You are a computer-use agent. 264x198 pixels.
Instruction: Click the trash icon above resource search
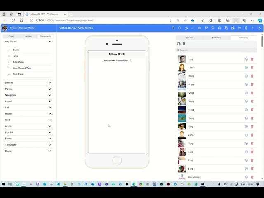(x=184, y=44)
